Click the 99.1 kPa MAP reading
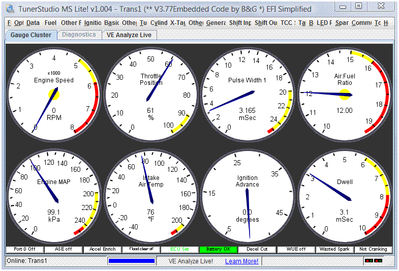Screen dimensions: 399x271 [x=54, y=216]
